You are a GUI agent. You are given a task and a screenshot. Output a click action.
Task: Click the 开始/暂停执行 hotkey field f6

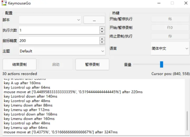pos(170,19)
